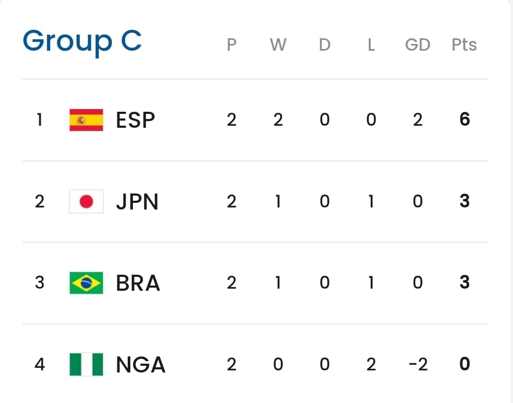Open the Group C heading

[x=82, y=41]
